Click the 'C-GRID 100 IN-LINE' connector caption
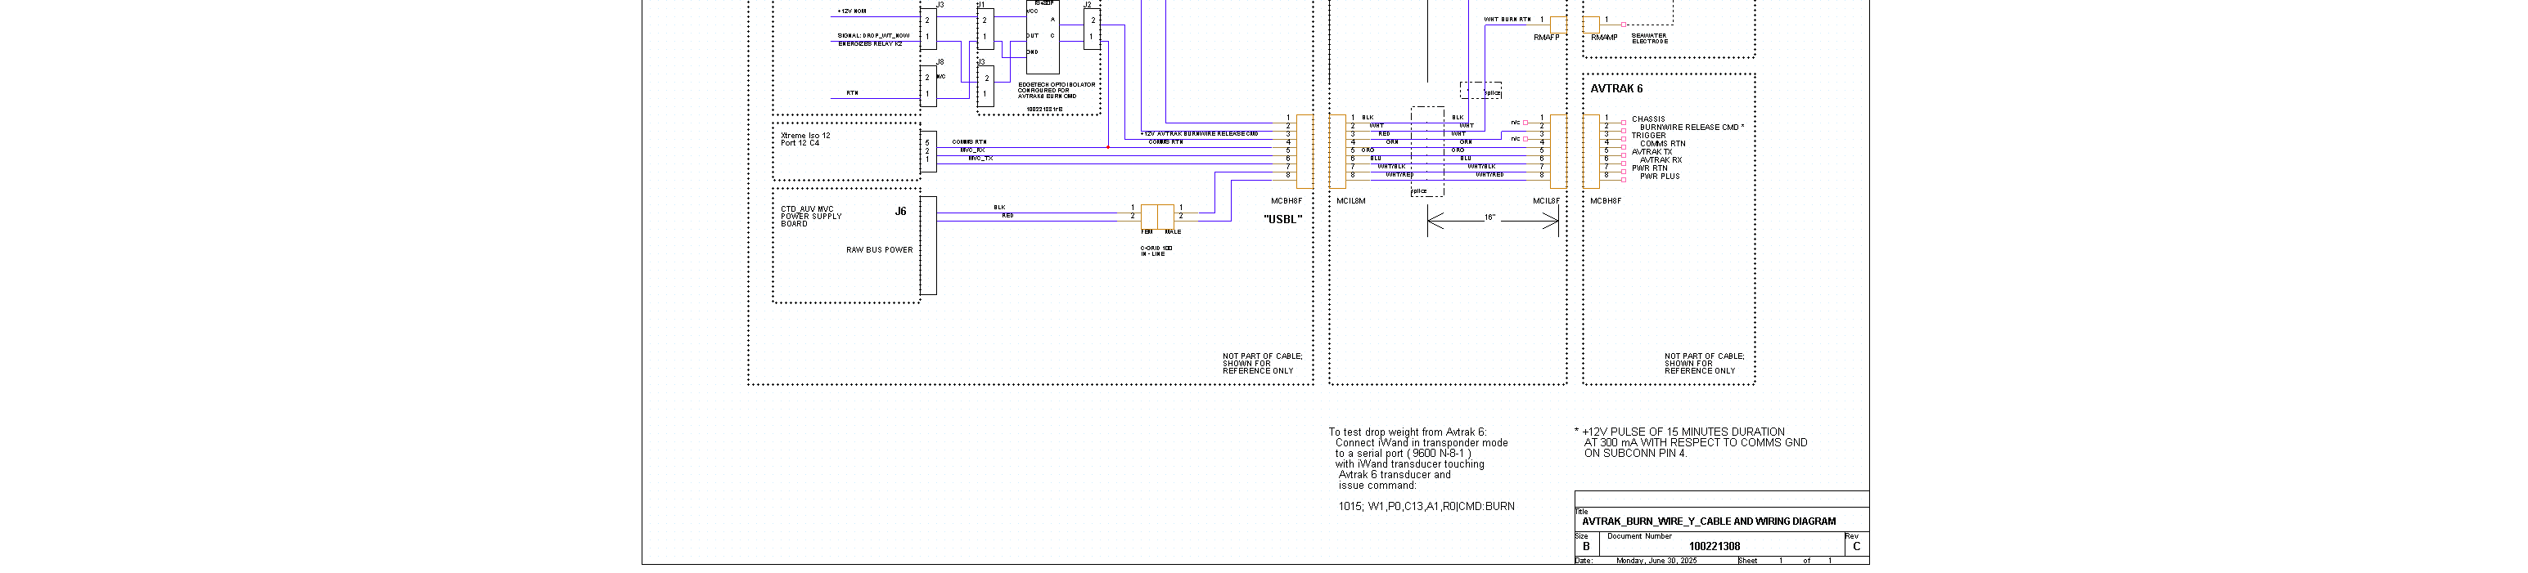The height and width of the screenshot is (573, 2528). 1156,252
